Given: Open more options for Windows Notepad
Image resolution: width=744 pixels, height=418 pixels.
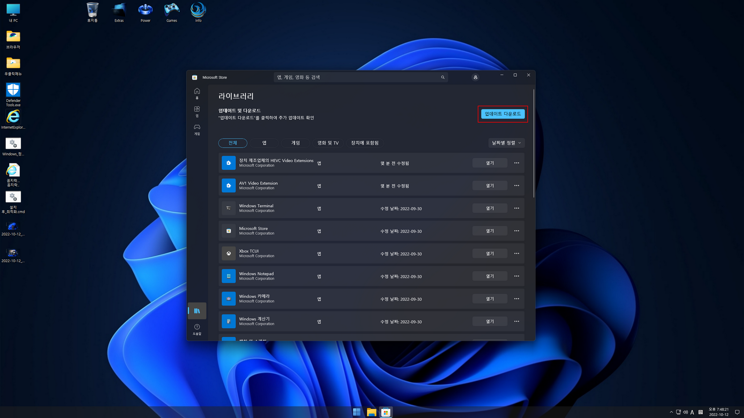Looking at the screenshot, I should pos(516,276).
